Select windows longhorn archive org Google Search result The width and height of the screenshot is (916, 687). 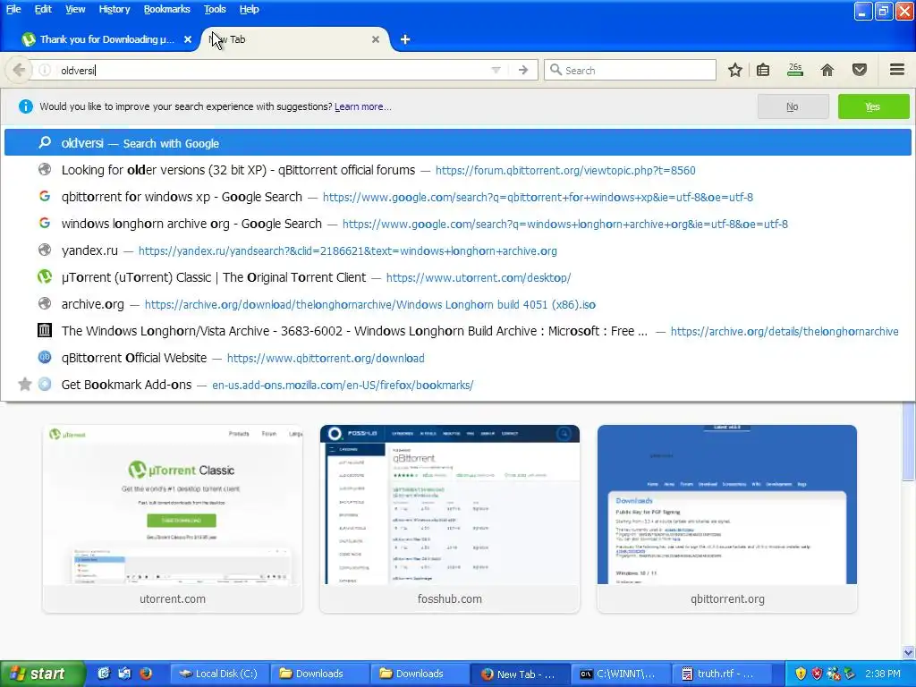tap(457, 224)
